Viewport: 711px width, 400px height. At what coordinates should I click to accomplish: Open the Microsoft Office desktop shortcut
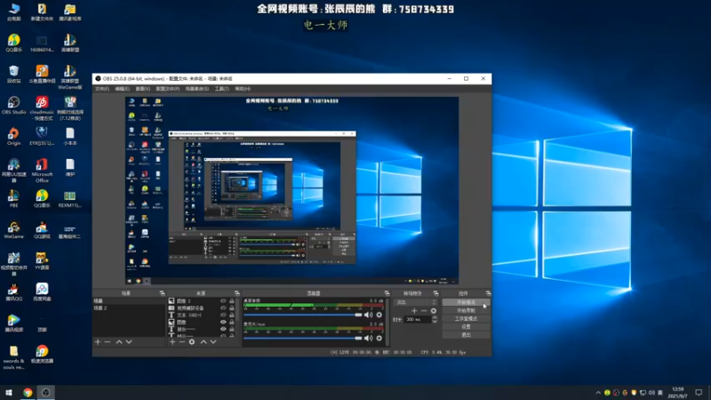tap(42, 170)
